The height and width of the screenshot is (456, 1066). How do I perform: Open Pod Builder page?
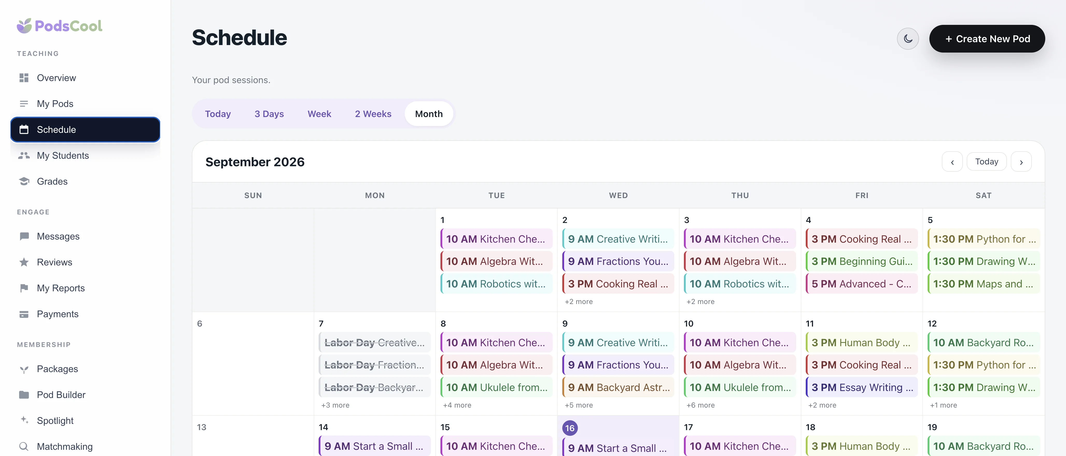click(x=85, y=395)
